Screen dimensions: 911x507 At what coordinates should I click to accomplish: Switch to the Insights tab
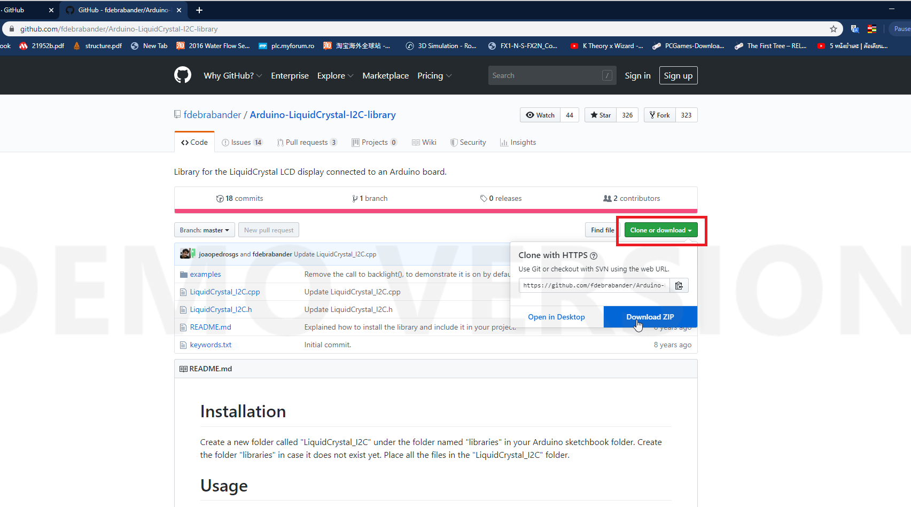[x=518, y=142]
